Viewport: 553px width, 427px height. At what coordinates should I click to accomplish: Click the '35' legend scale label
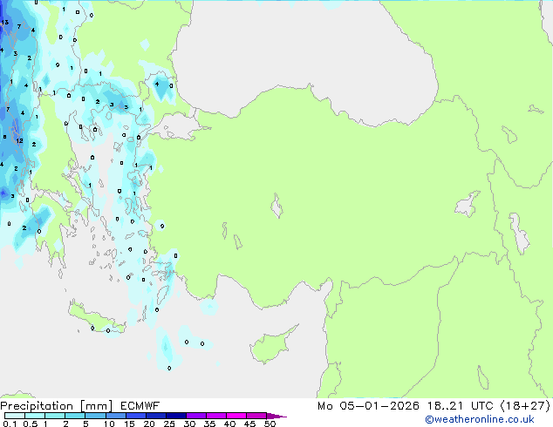click(209, 424)
